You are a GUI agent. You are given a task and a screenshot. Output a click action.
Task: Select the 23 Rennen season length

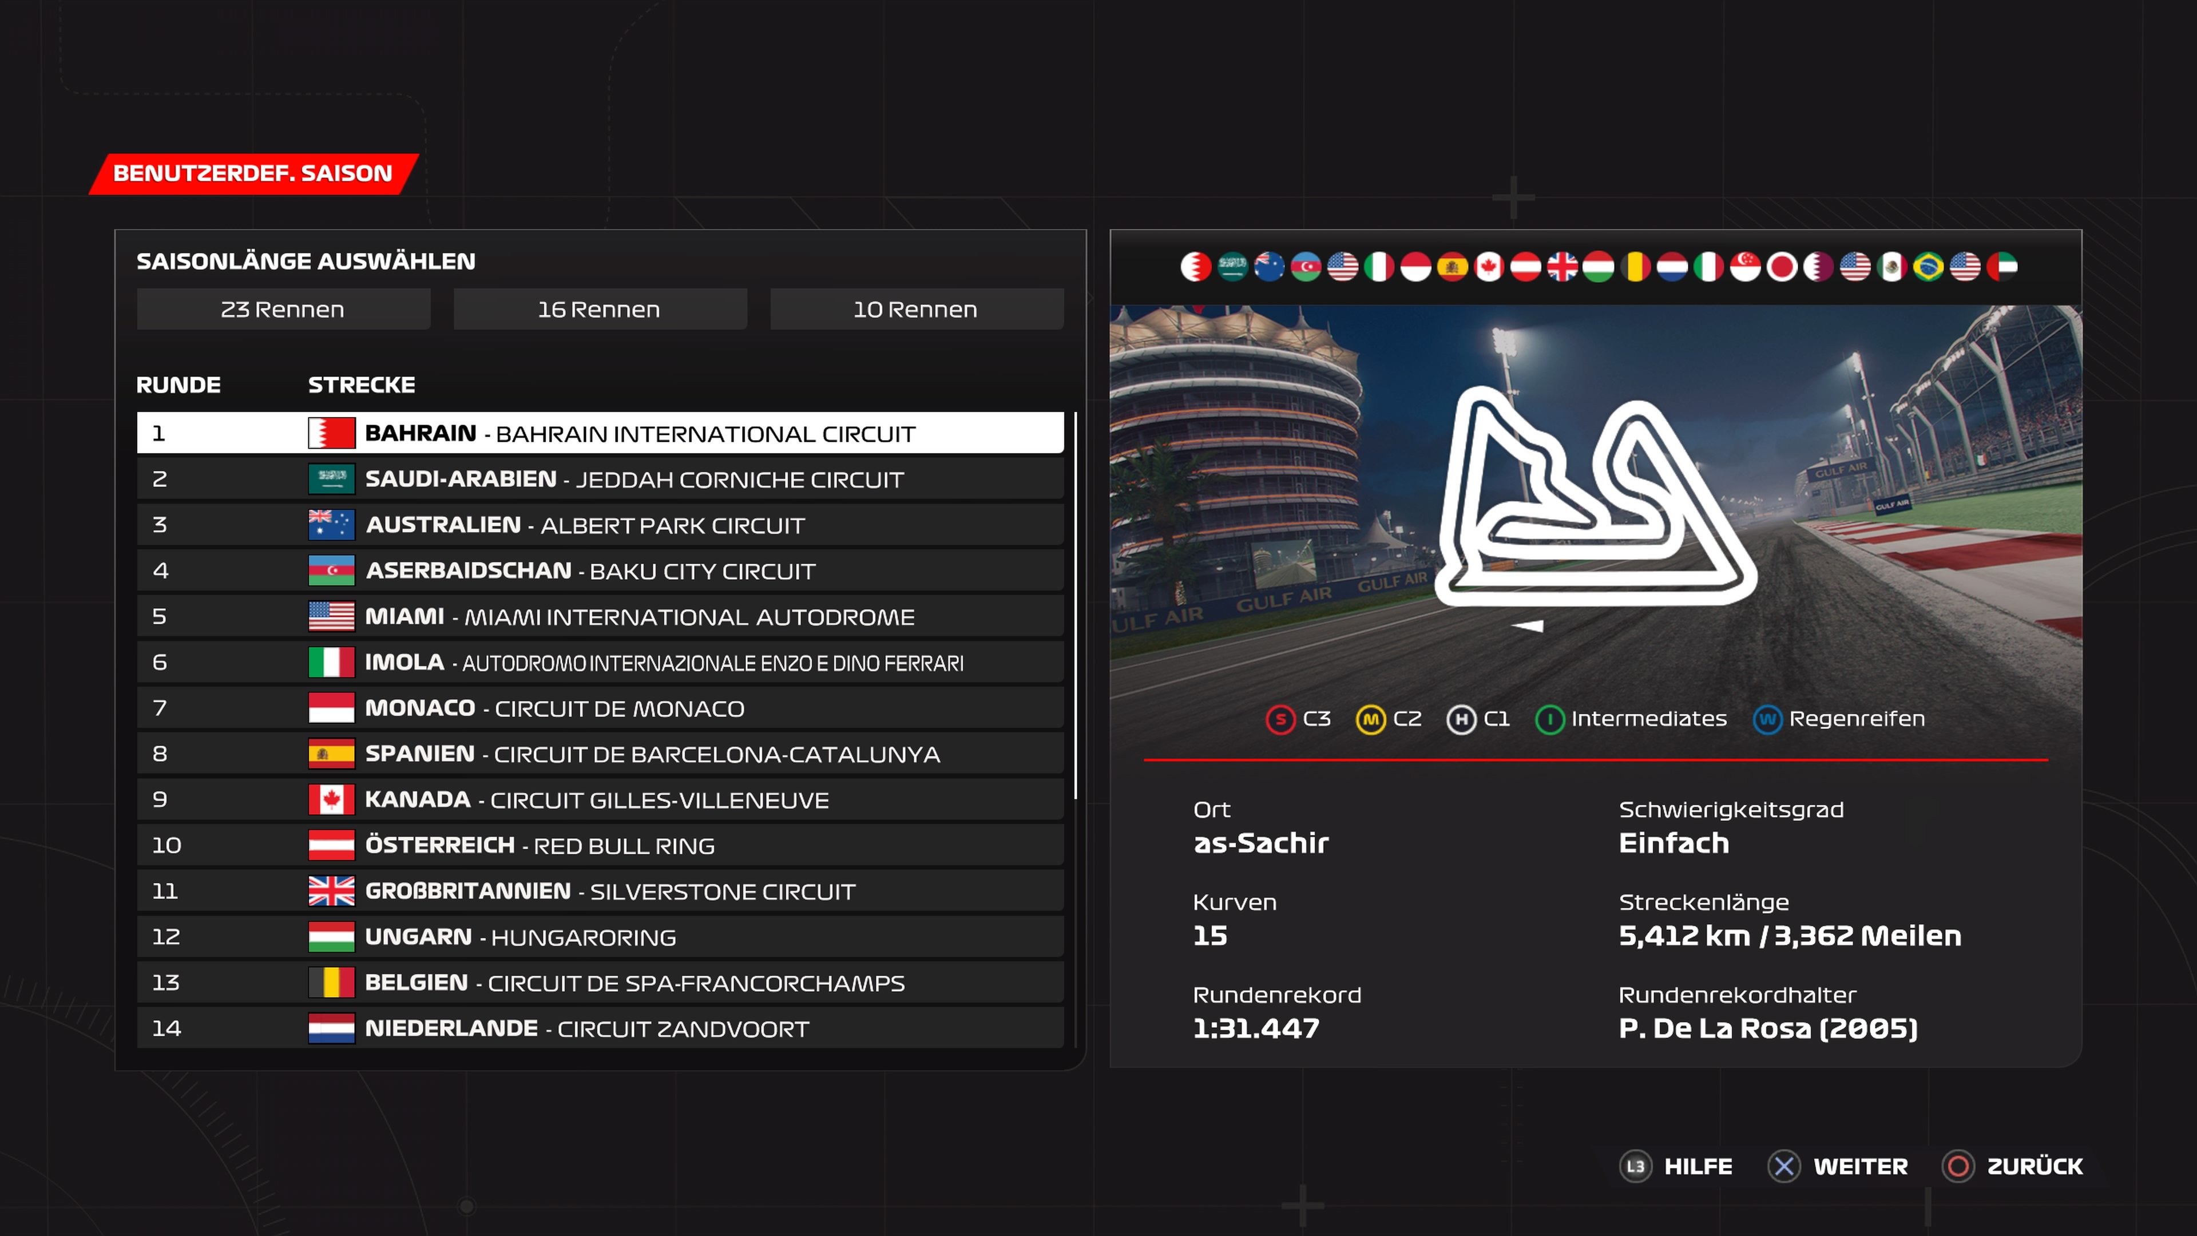(283, 309)
